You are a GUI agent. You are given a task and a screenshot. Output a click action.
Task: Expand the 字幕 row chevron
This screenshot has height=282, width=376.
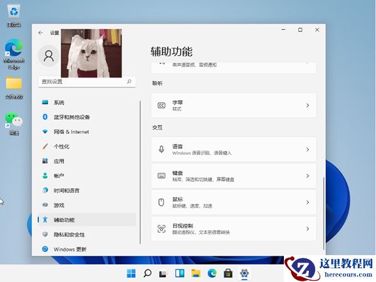tap(308, 106)
